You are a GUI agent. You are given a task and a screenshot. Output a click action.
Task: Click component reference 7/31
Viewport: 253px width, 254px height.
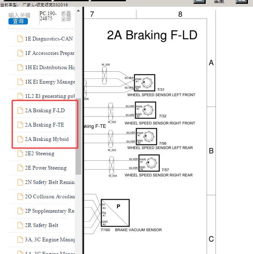[161, 89]
